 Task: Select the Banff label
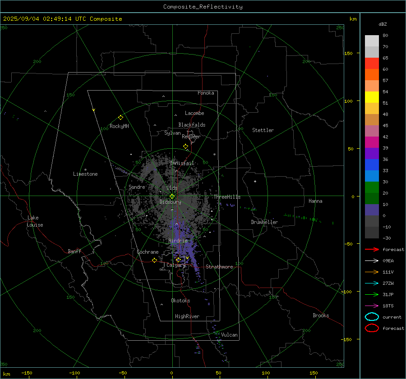(x=74, y=251)
